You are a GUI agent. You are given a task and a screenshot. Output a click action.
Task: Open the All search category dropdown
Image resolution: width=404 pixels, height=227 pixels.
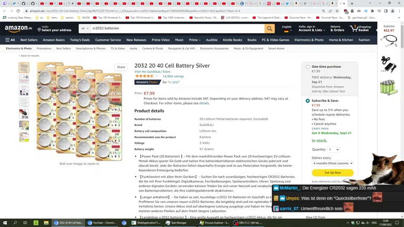click(x=85, y=28)
